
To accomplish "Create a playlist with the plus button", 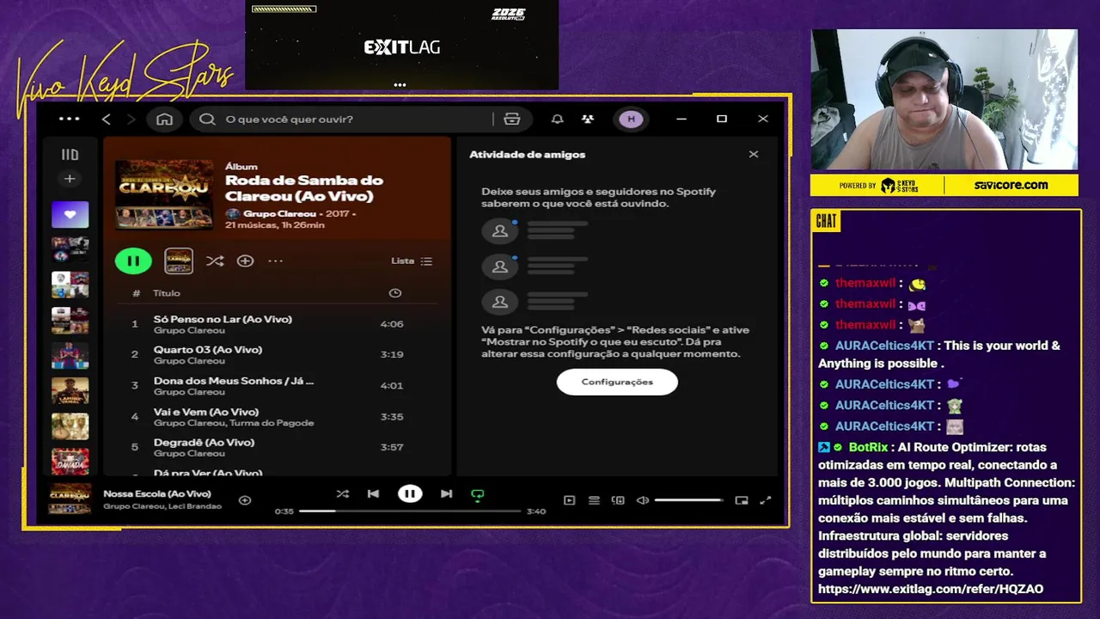I will pyautogui.click(x=70, y=179).
